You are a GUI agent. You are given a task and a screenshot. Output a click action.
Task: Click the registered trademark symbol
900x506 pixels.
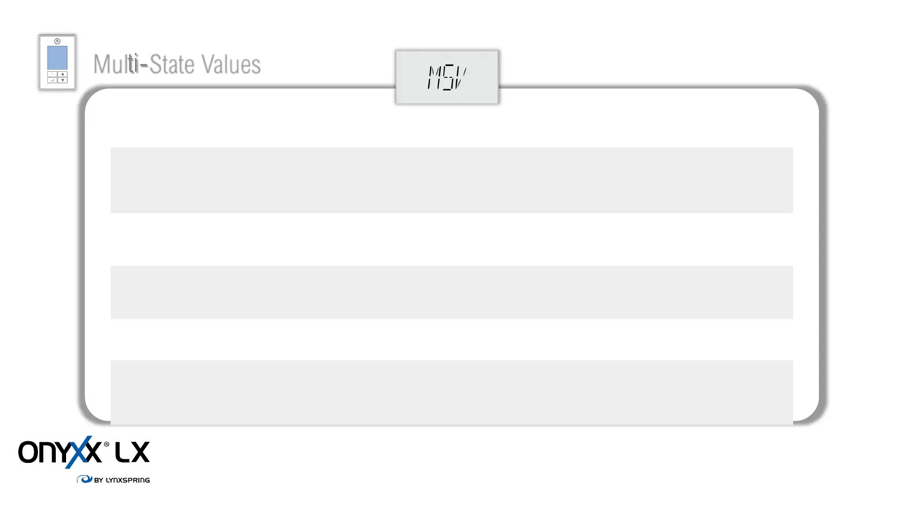pyautogui.click(x=106, y=444)
